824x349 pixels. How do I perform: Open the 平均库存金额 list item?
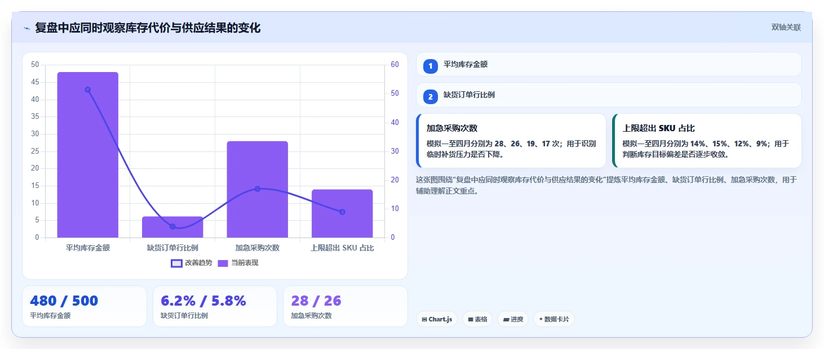[609, 64]
